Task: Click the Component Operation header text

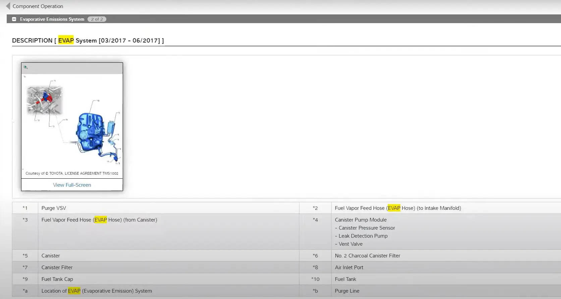Action: click(38, 6)
